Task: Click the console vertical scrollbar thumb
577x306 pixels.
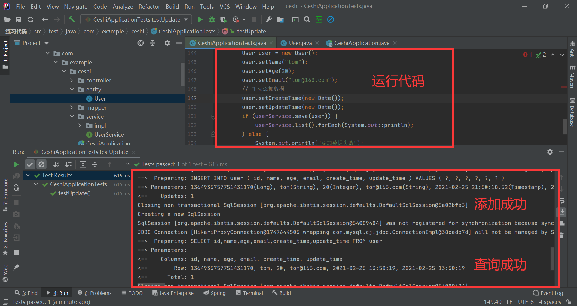Action: coord(552,259)
